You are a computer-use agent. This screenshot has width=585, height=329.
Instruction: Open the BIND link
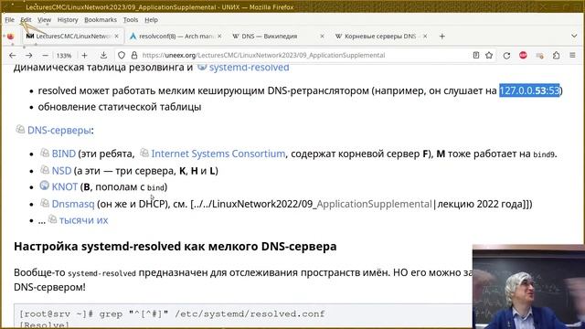pyautogui.click(x=63, y=154)
